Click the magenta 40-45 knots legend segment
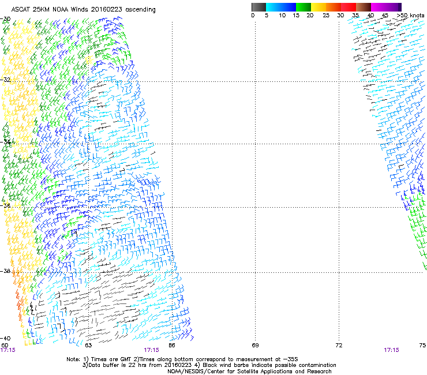Viewport: 427px width, 375px height. click(x=379, y=7)
